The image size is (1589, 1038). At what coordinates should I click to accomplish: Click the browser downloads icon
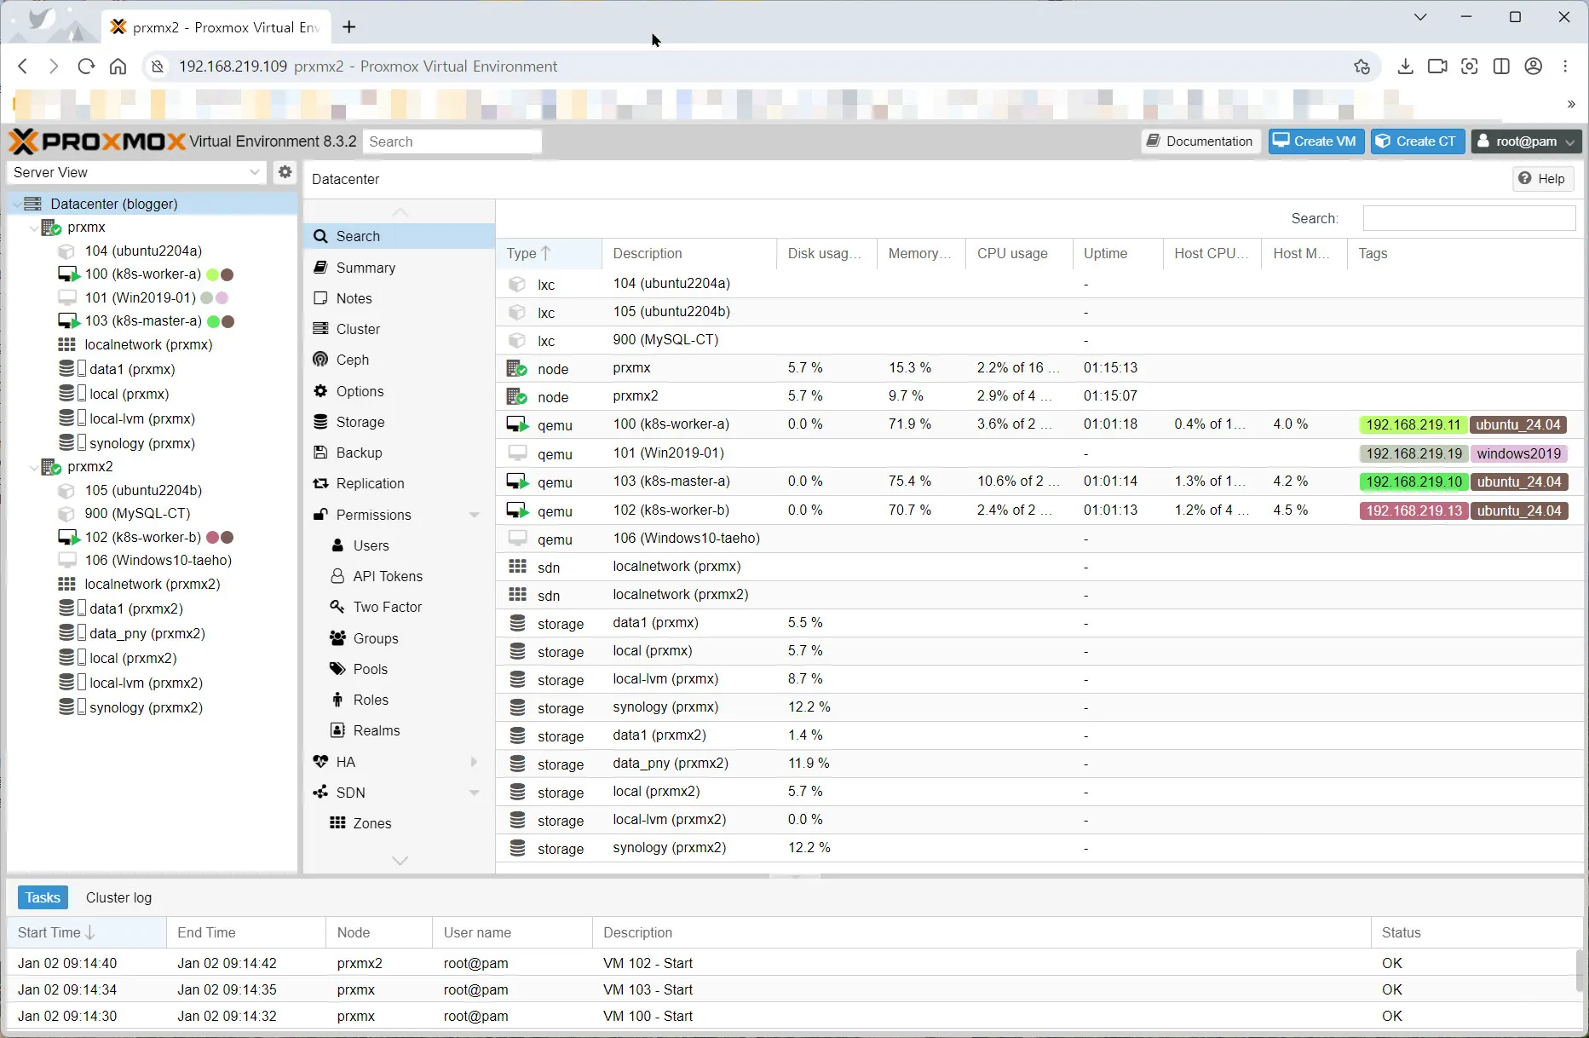point(1405,66)
